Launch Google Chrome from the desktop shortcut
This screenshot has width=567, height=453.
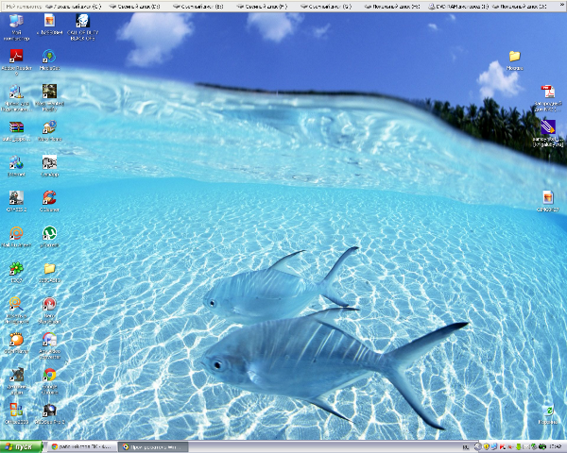click(x=49, y=375)
